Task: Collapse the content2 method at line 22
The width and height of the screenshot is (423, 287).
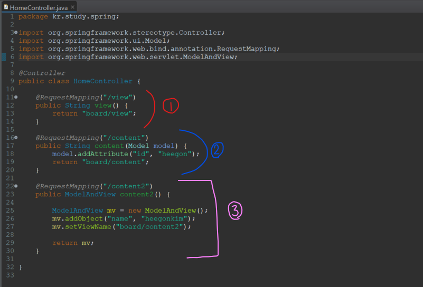Action: click(16, 186)
